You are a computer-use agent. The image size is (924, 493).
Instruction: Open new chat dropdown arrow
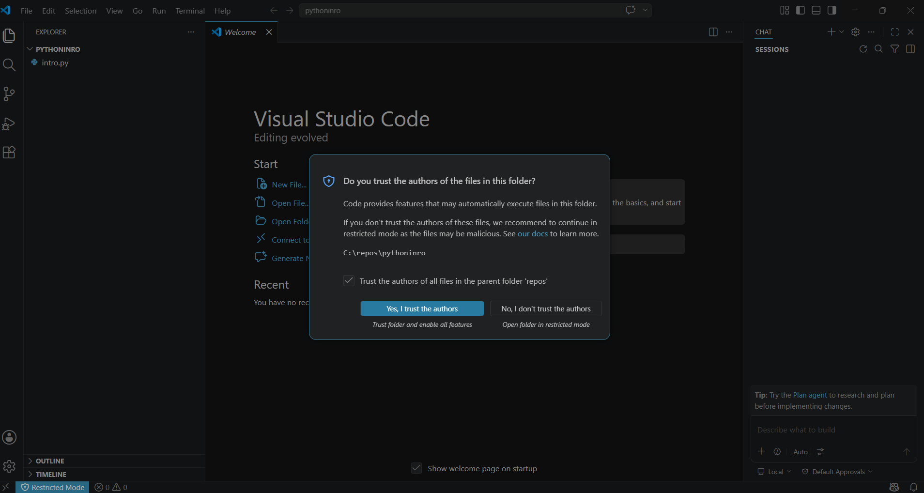pos(842,32)
